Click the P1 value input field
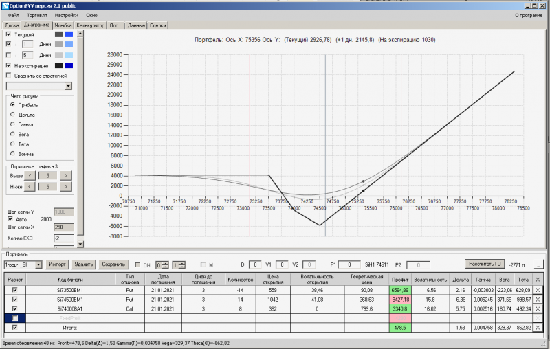This screenshot has height=349, width=550. (349, 264)
